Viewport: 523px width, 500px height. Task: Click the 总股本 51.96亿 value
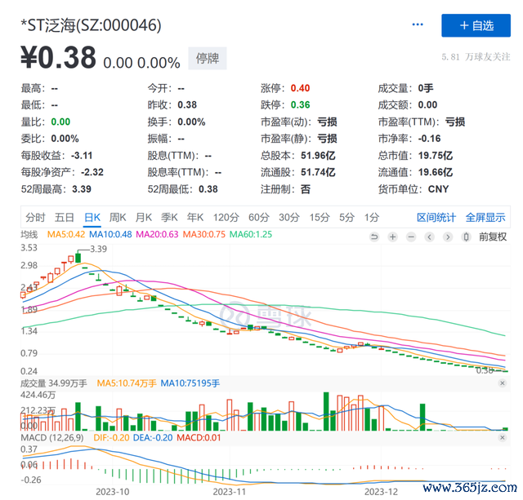(x=318, y=156)
